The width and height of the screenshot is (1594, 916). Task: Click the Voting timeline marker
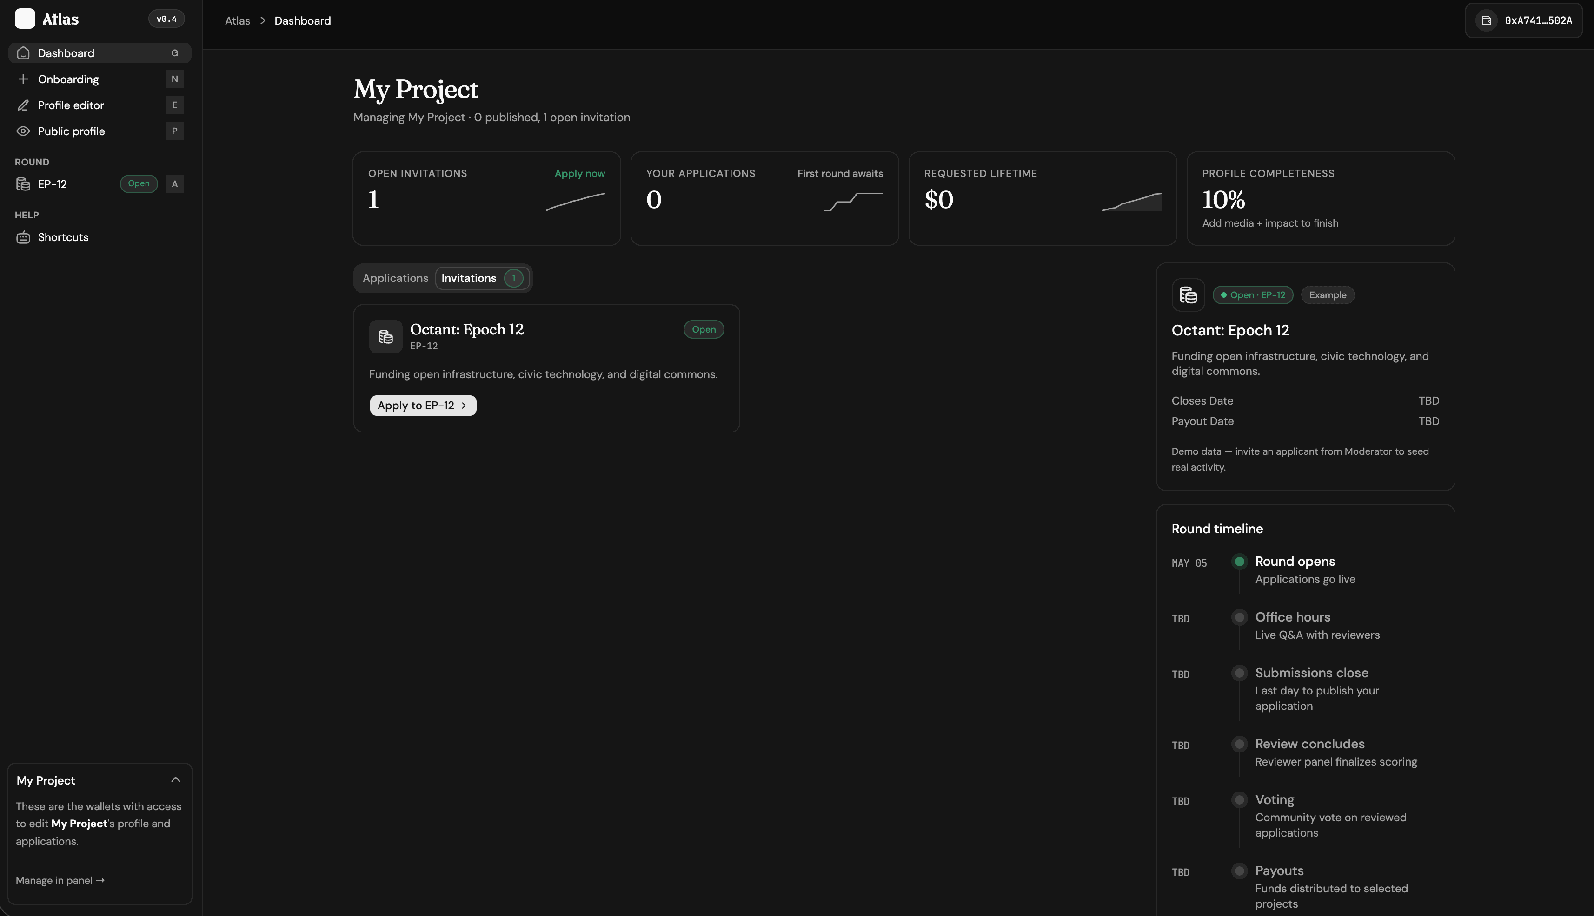(x=1239, y=800)
